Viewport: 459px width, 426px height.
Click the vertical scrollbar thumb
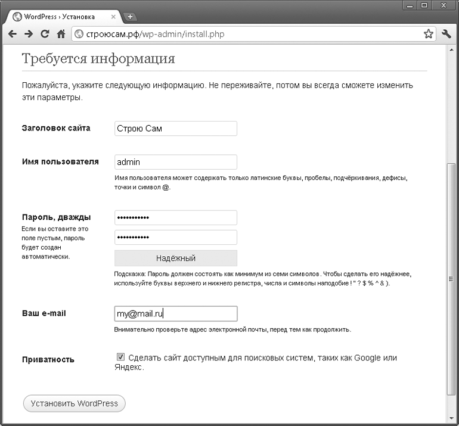pos(451,279)
